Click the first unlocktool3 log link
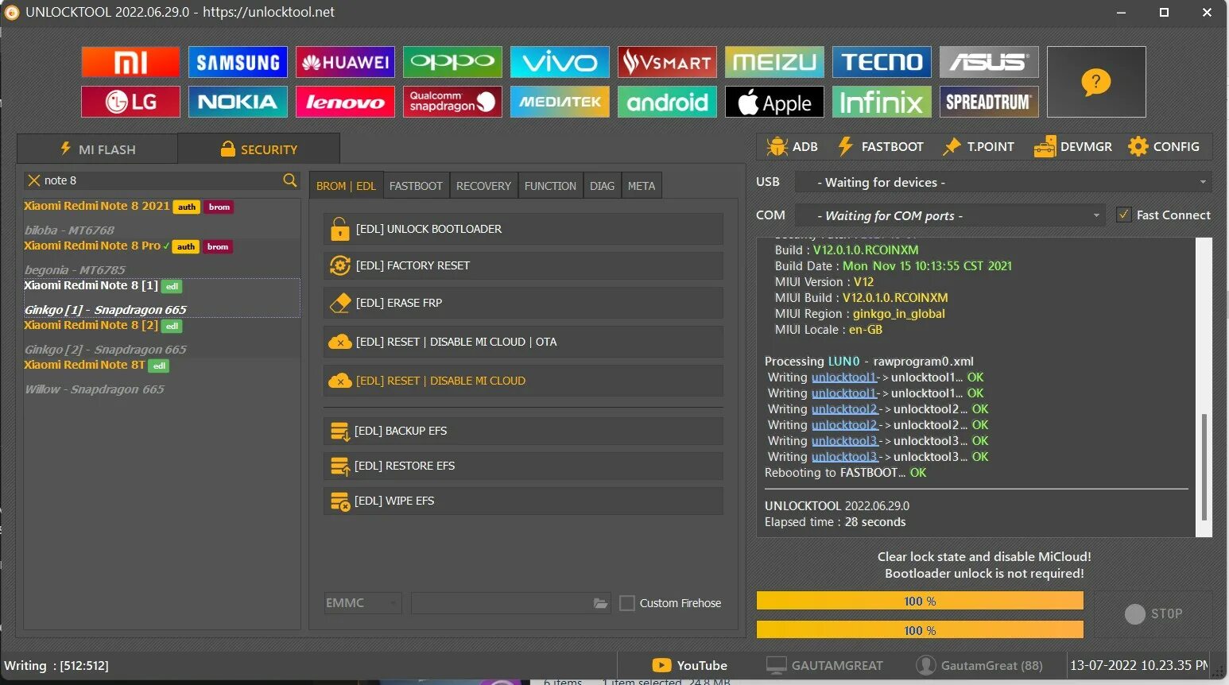 click(844, 441)
